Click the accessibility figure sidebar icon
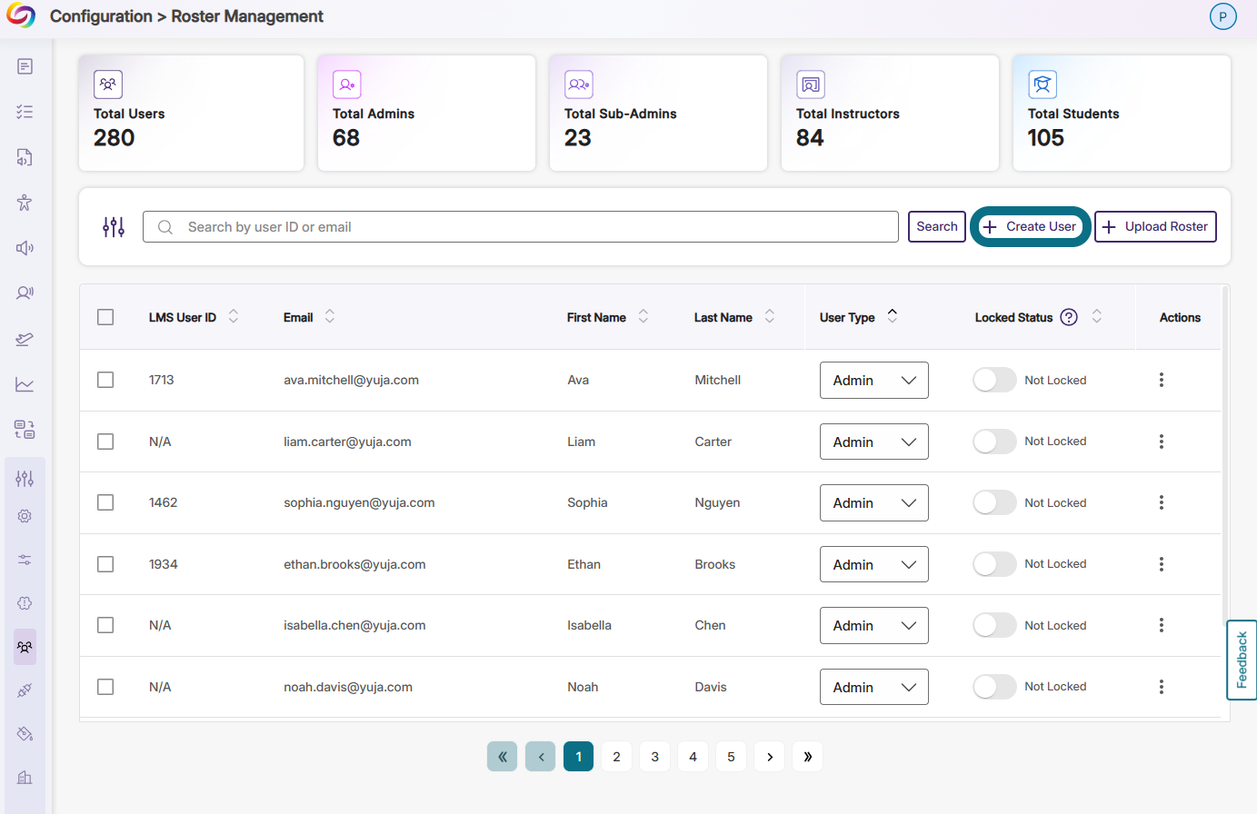The image size is (1257, 814). coord(25,202)
